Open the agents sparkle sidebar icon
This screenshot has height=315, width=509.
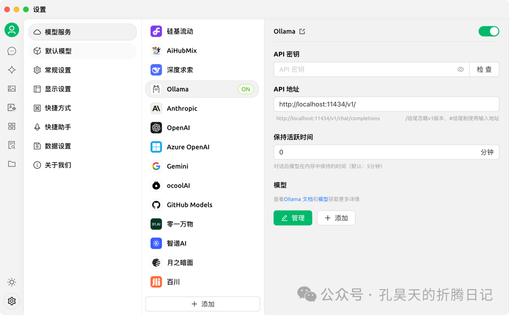[x=12, y=70]
